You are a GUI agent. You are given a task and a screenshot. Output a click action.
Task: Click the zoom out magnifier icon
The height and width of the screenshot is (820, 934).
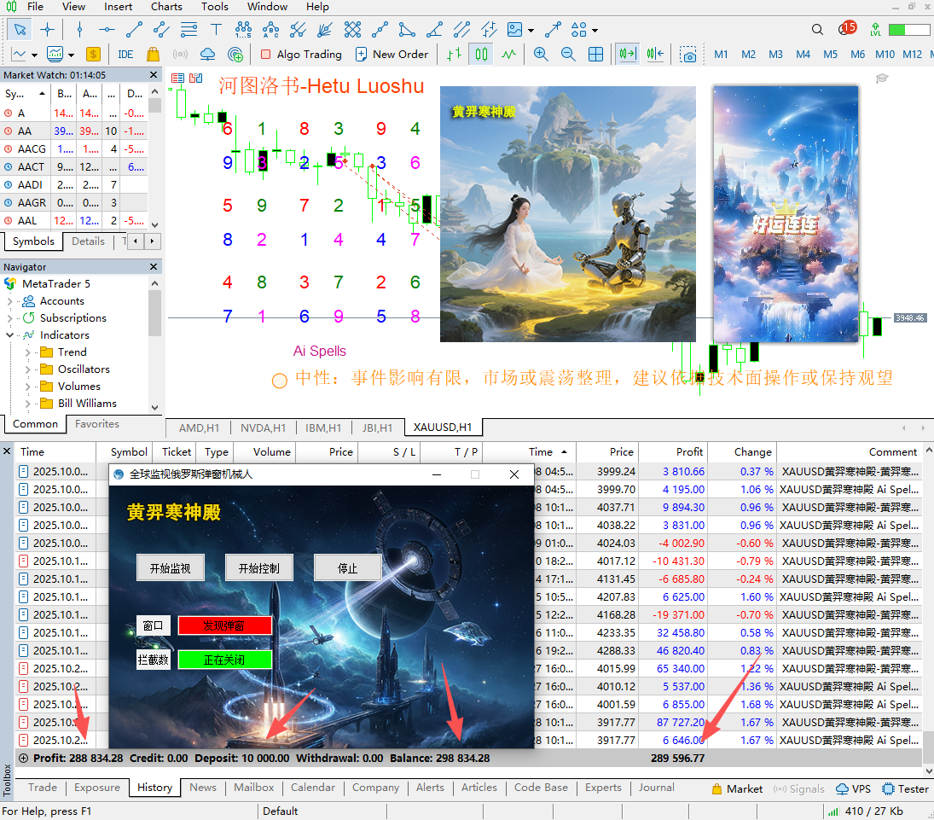click(x=568, y=54)
